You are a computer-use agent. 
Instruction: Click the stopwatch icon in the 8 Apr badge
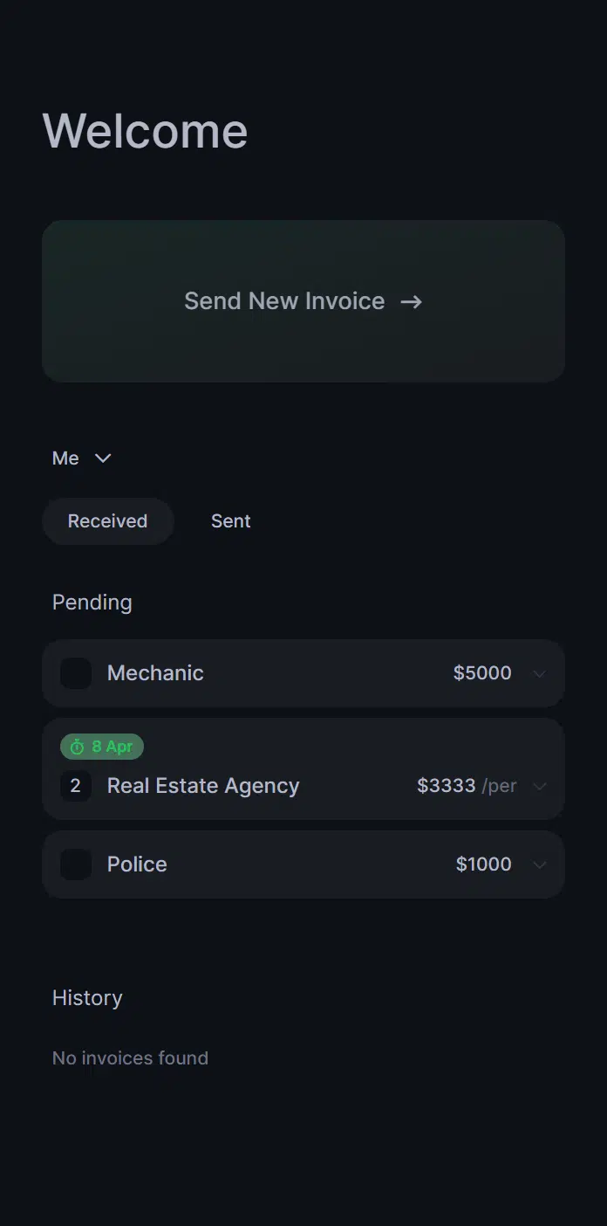[x=77, y=747]
